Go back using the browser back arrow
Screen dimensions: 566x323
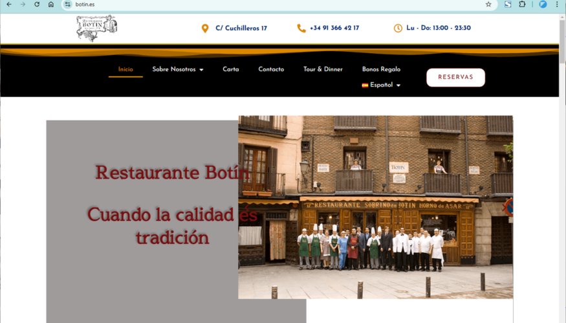[x=9, y=5]
